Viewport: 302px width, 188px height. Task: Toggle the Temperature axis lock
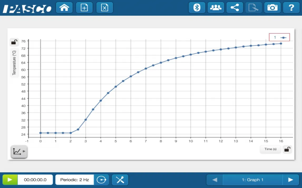[14, 42]
